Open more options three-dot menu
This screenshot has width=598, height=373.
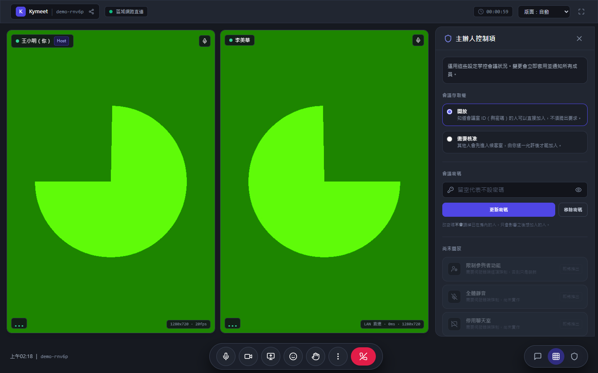[x=338, y=356]
